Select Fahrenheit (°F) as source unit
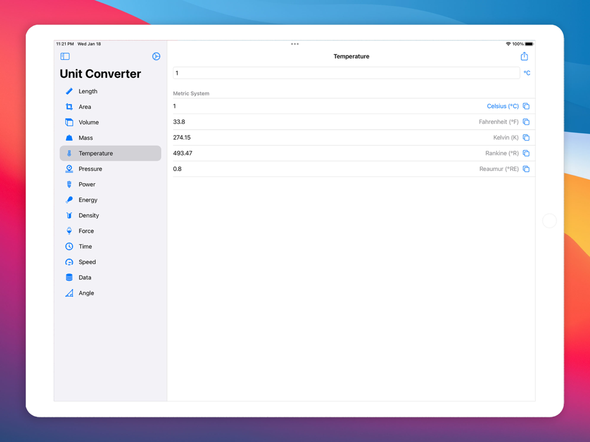 (499, 122)
